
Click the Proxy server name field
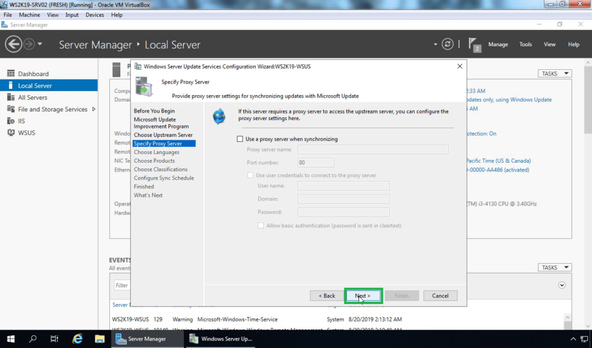pyautogui.click(x=373, y=149)
